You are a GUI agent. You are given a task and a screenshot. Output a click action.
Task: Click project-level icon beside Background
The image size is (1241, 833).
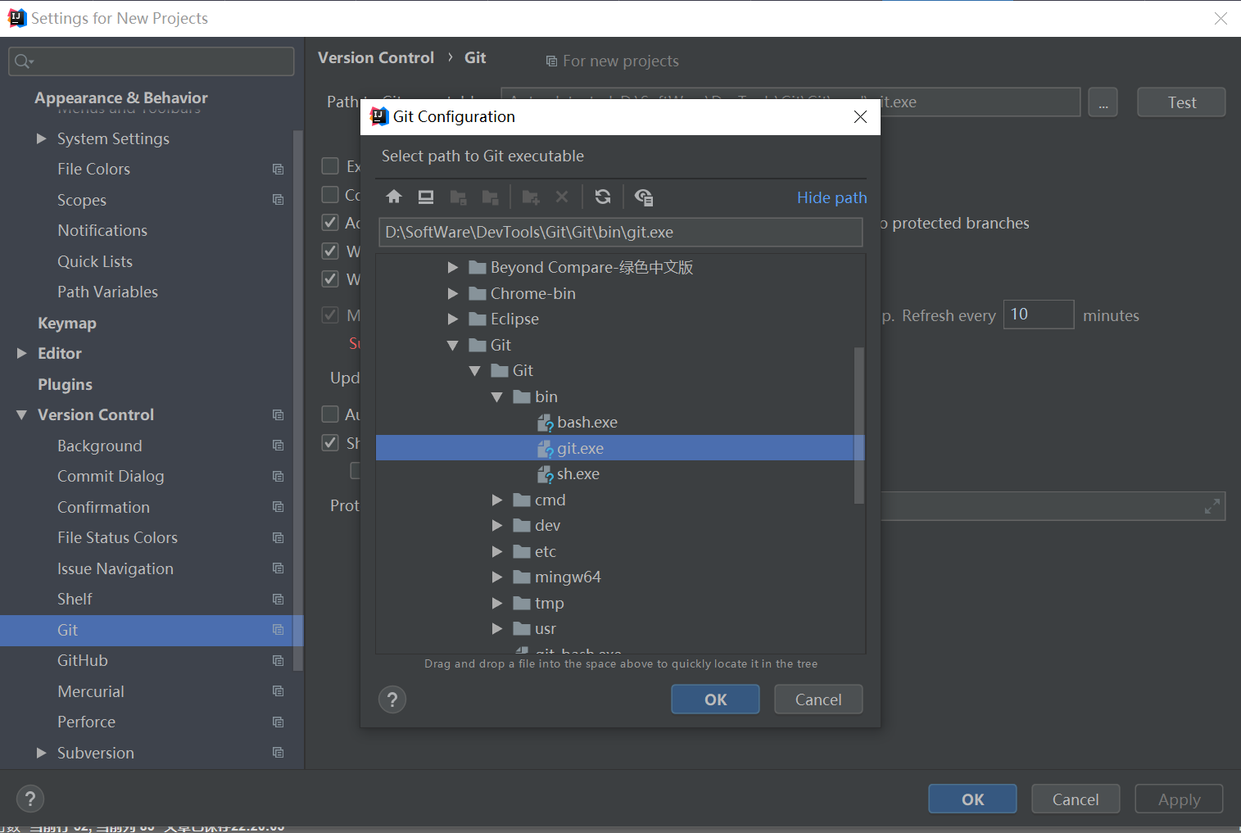tap(279, 446)
